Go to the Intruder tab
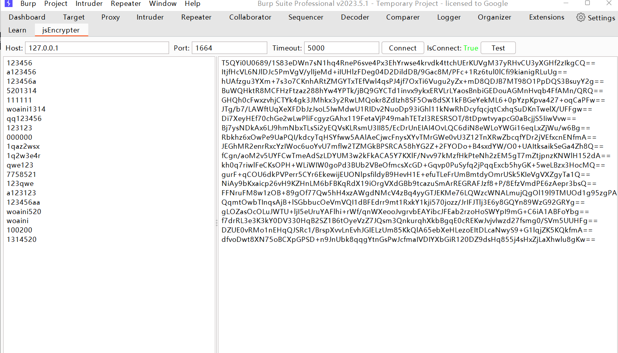 click(x=150, y=17)
